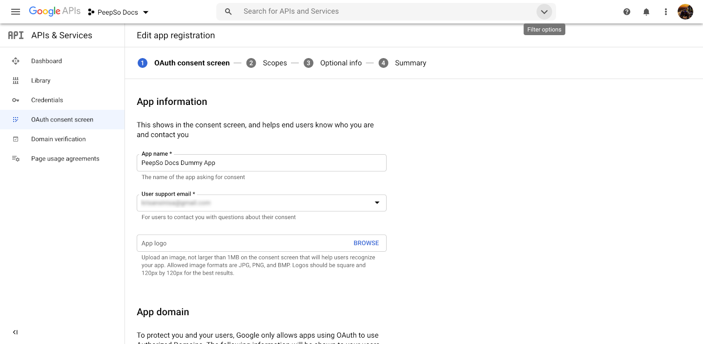Open the user account avatar
This screenshot has width=703, height=344.
coord(685,12)
